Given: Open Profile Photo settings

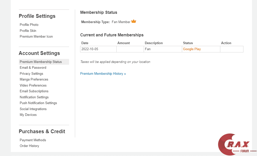Looking at the screenshot, I should click(29, 25).
